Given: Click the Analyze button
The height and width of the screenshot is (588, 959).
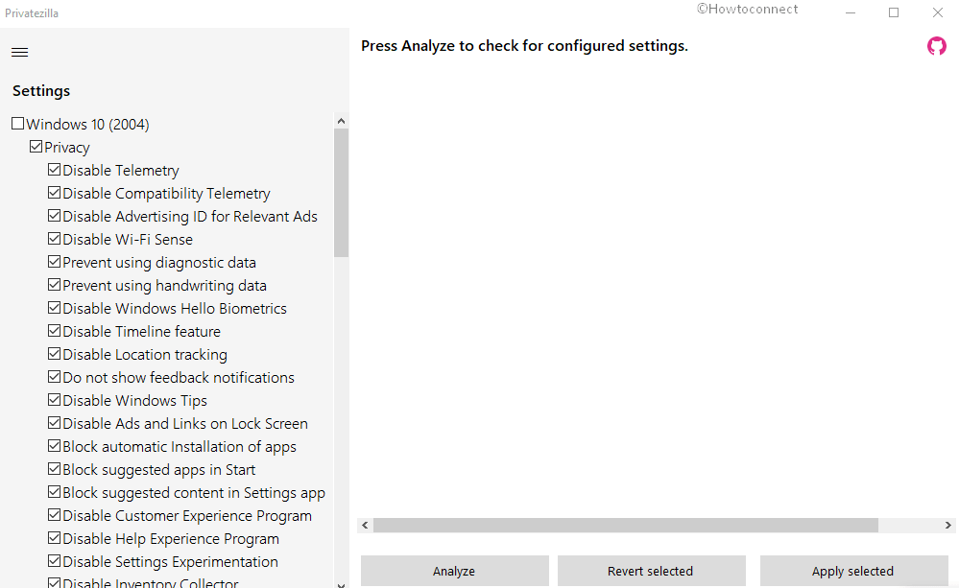Looking at the screenshot, I should coord(454,571).
